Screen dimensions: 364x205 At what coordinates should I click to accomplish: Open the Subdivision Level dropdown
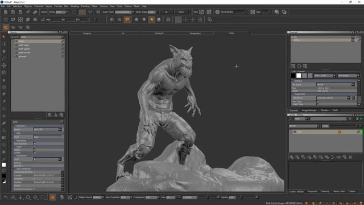pos(47,159)
